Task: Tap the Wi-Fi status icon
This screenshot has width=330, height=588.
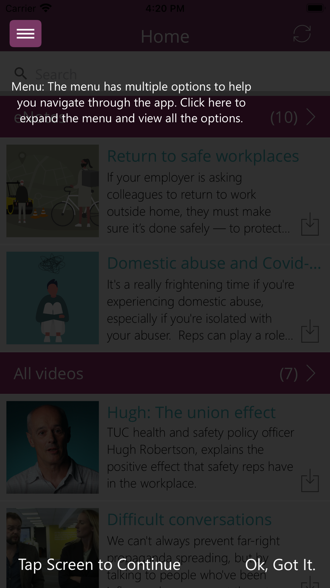Action: click(x=46, y=8)
